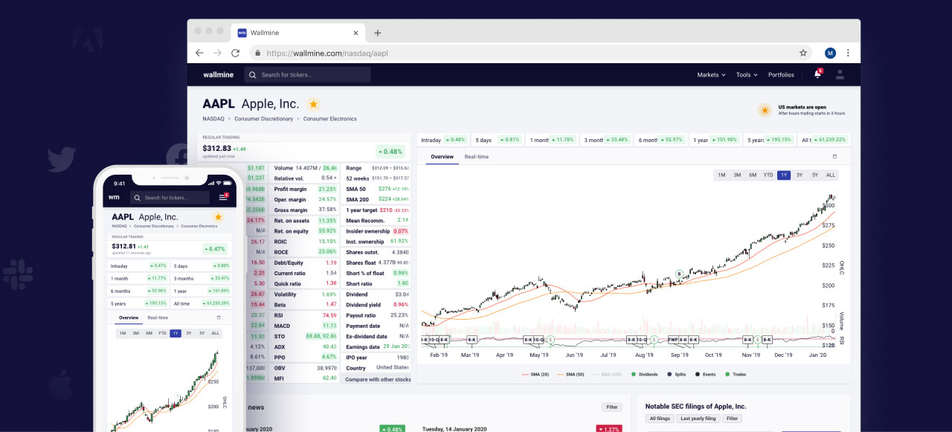Viewport: 952px width, 432px height.
Task: Toggle AAPL favorite star on phone
Action: (218, 217)
